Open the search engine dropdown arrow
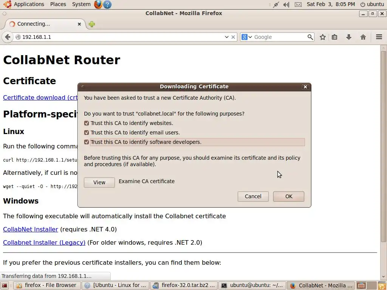The image size is (387, 290). pyautogui.click(x=250, y=37)
